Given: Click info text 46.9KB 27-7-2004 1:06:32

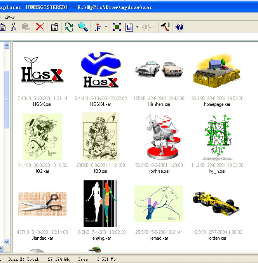Looking at the screenshot, I should click(217, 232).
